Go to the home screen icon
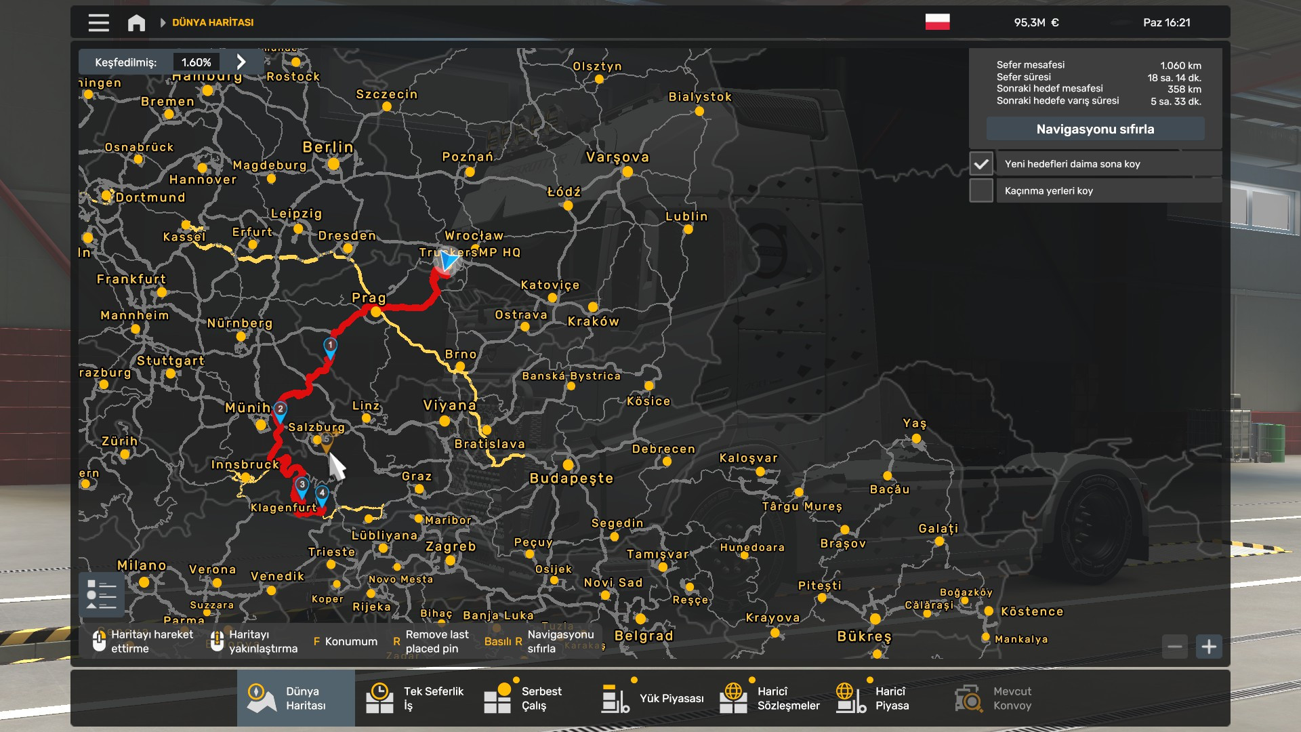 click(136, 22)
